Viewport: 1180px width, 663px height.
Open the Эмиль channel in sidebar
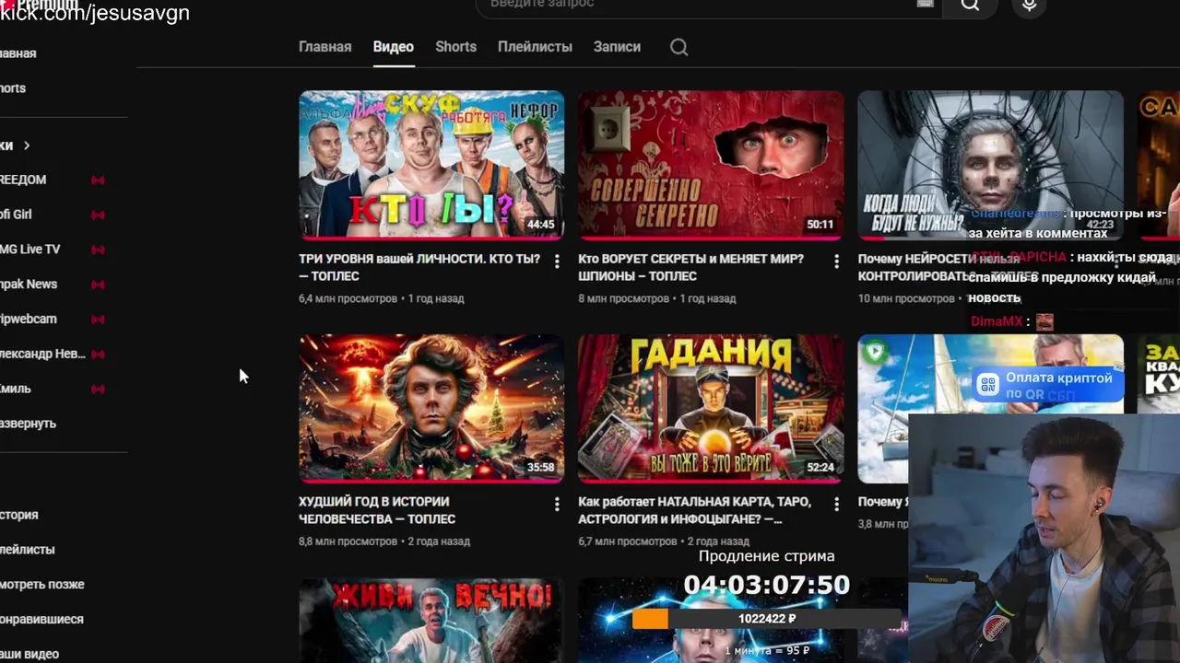[x=16, y=389]
